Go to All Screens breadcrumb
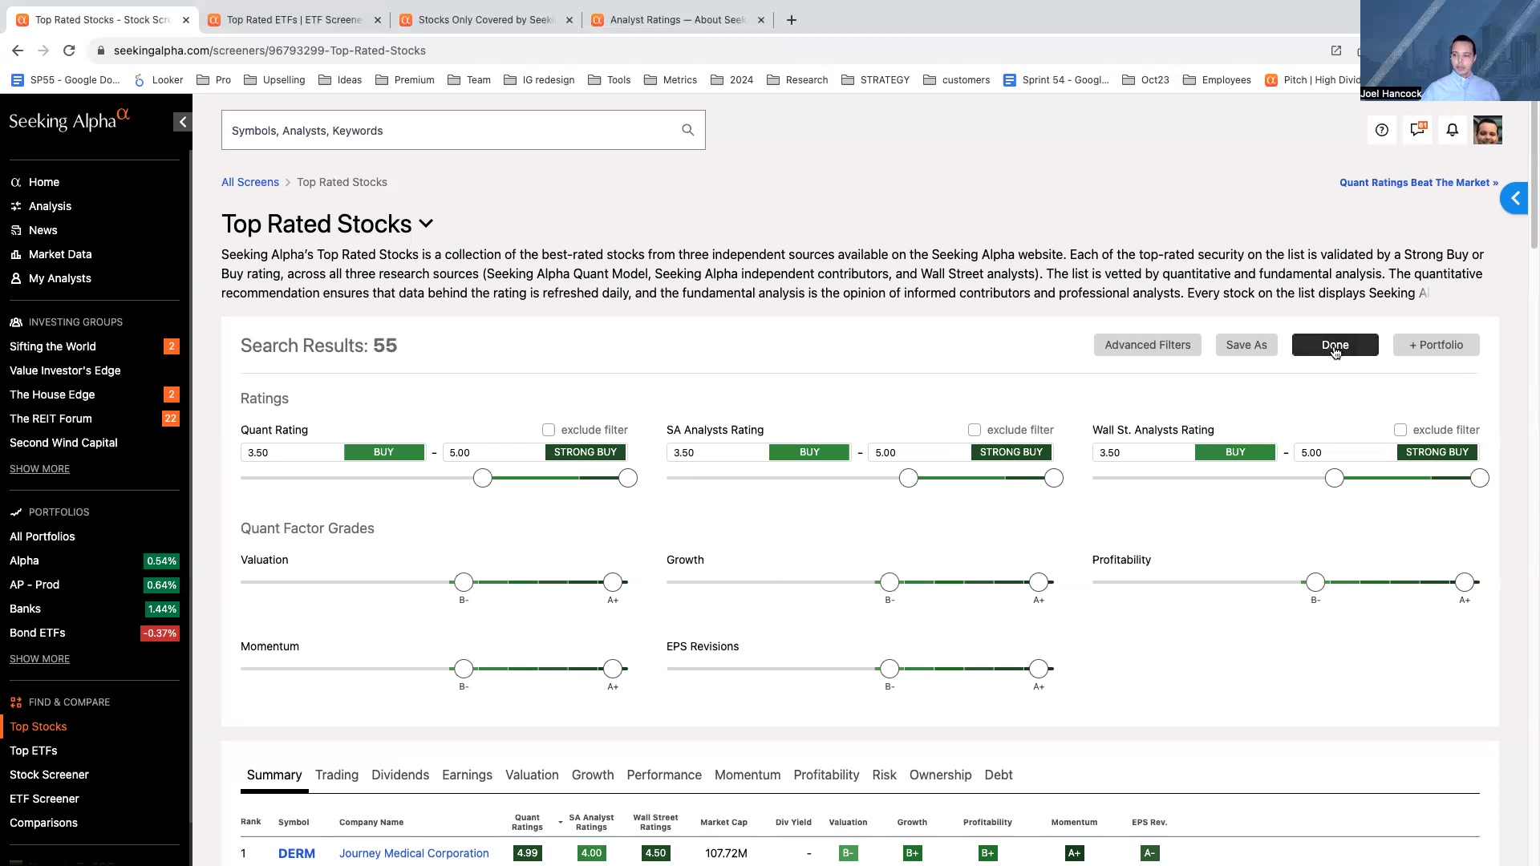This screenshot has height=866, width=1540. 250,182
